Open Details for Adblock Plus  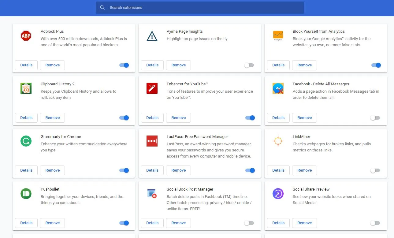coord(26,65)
